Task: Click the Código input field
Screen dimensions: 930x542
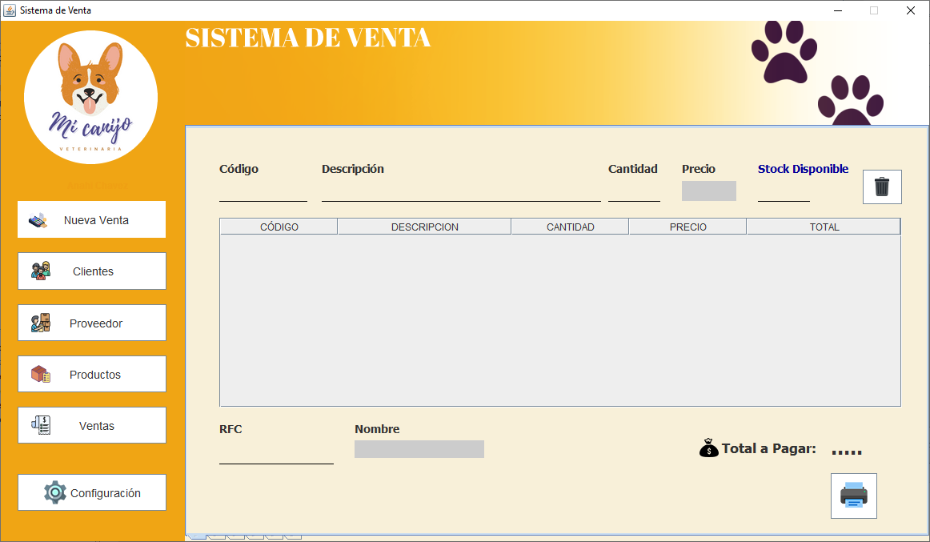Action: point(263,195)
